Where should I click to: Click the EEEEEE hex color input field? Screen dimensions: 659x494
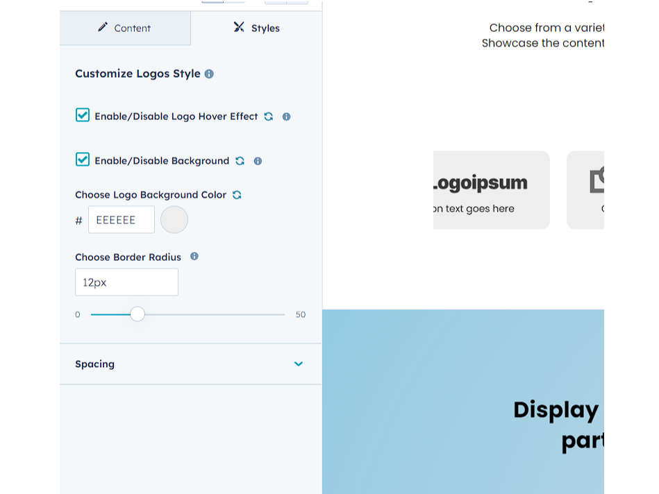coord(122,219)
